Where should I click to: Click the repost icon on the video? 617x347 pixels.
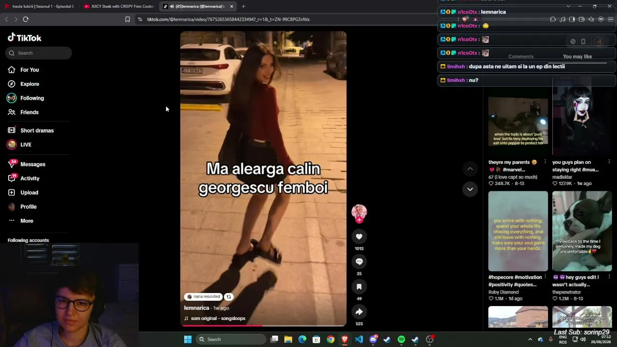point(229,297)
